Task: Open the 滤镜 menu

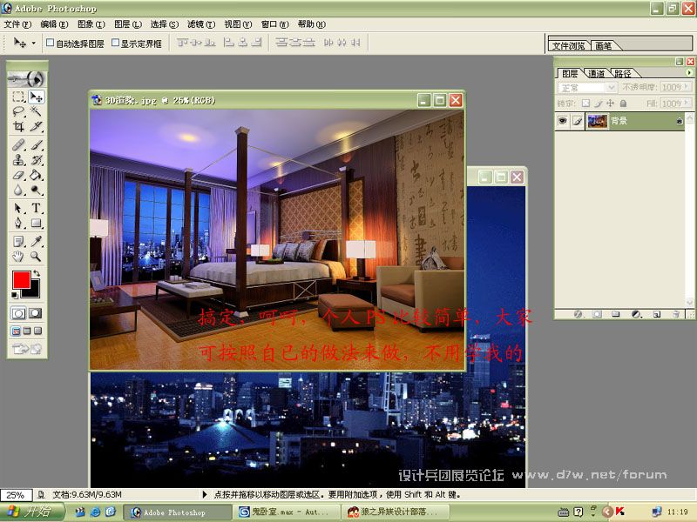Action: [x=200, y=24]
